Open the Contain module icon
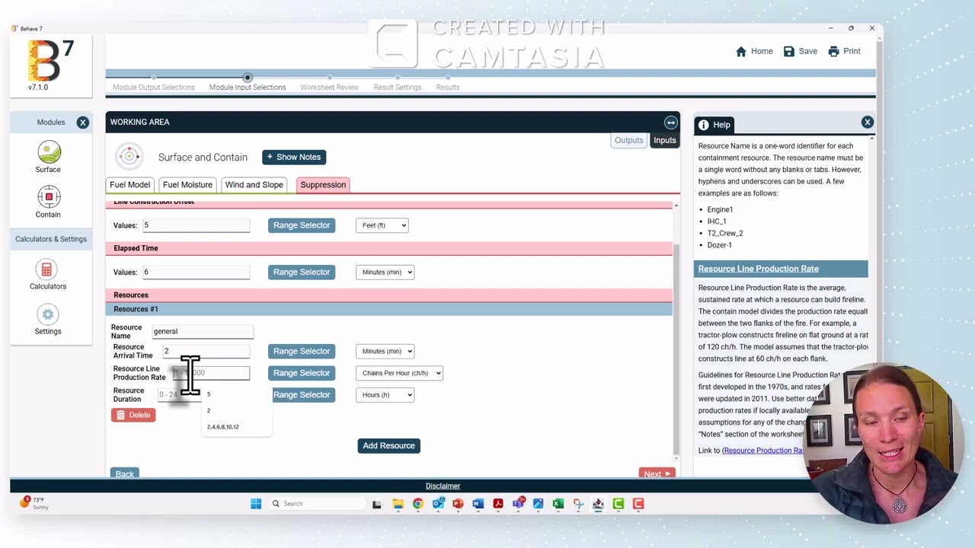Viewport: 975px width, 548px height. coord(48,197)
